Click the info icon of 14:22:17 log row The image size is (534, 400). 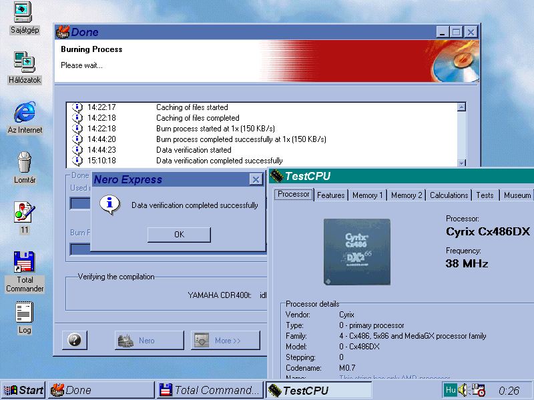point(77,107)
